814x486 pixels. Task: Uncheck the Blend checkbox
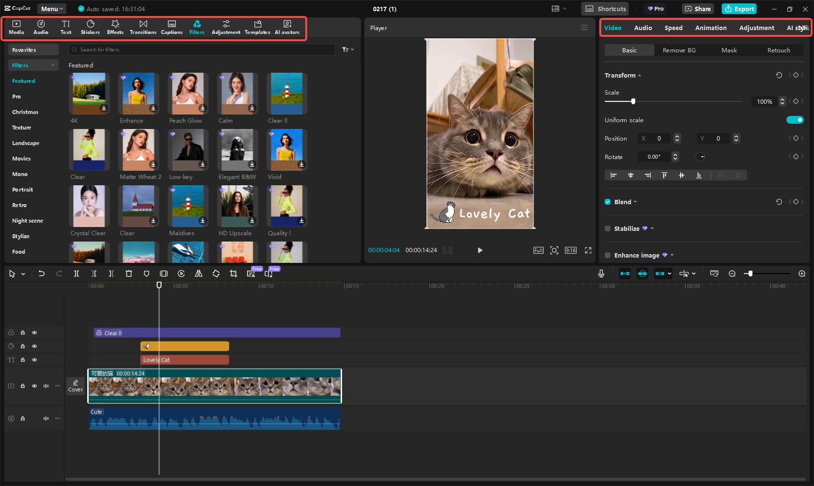(608, 202)
